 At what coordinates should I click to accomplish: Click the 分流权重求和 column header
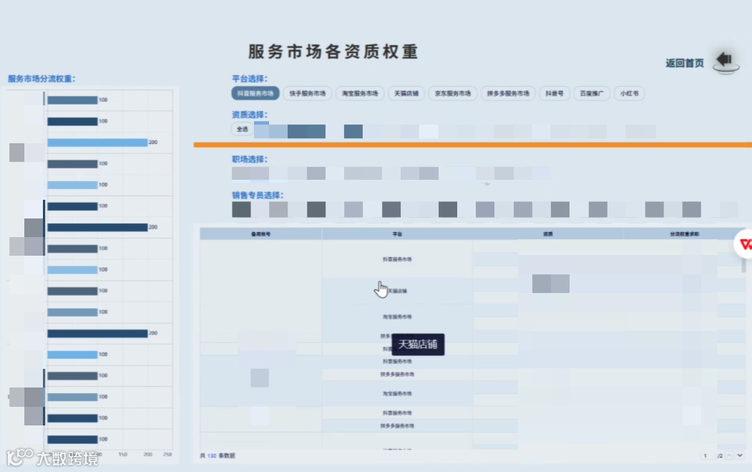tap(684, 233)
